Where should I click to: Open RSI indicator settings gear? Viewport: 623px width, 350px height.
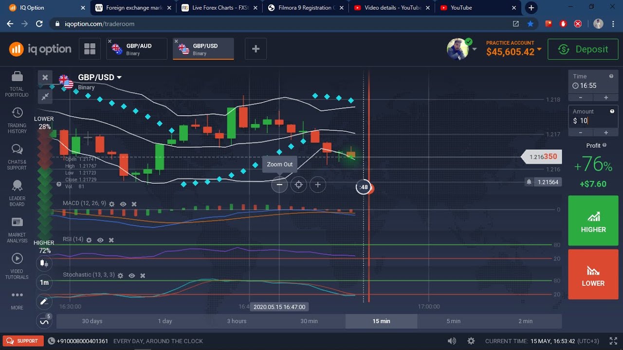(89, 240)
